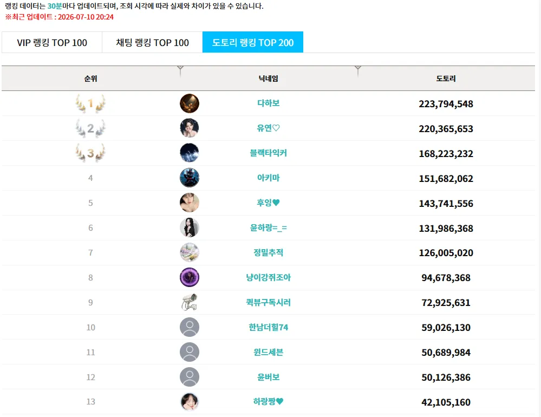This screenshot has width=541, height=417.
Task: Click the silver rank 2 laurel badge
Action: click(90, 128)
